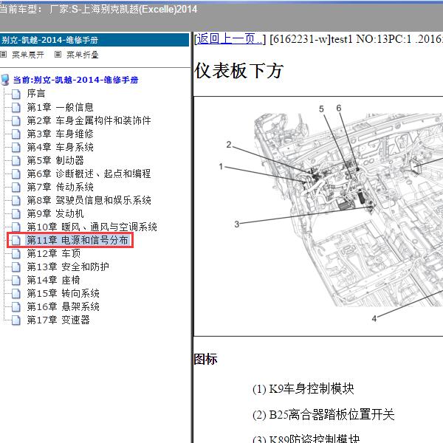Open chapter 第16章 悬架系统

pos(63,307)
